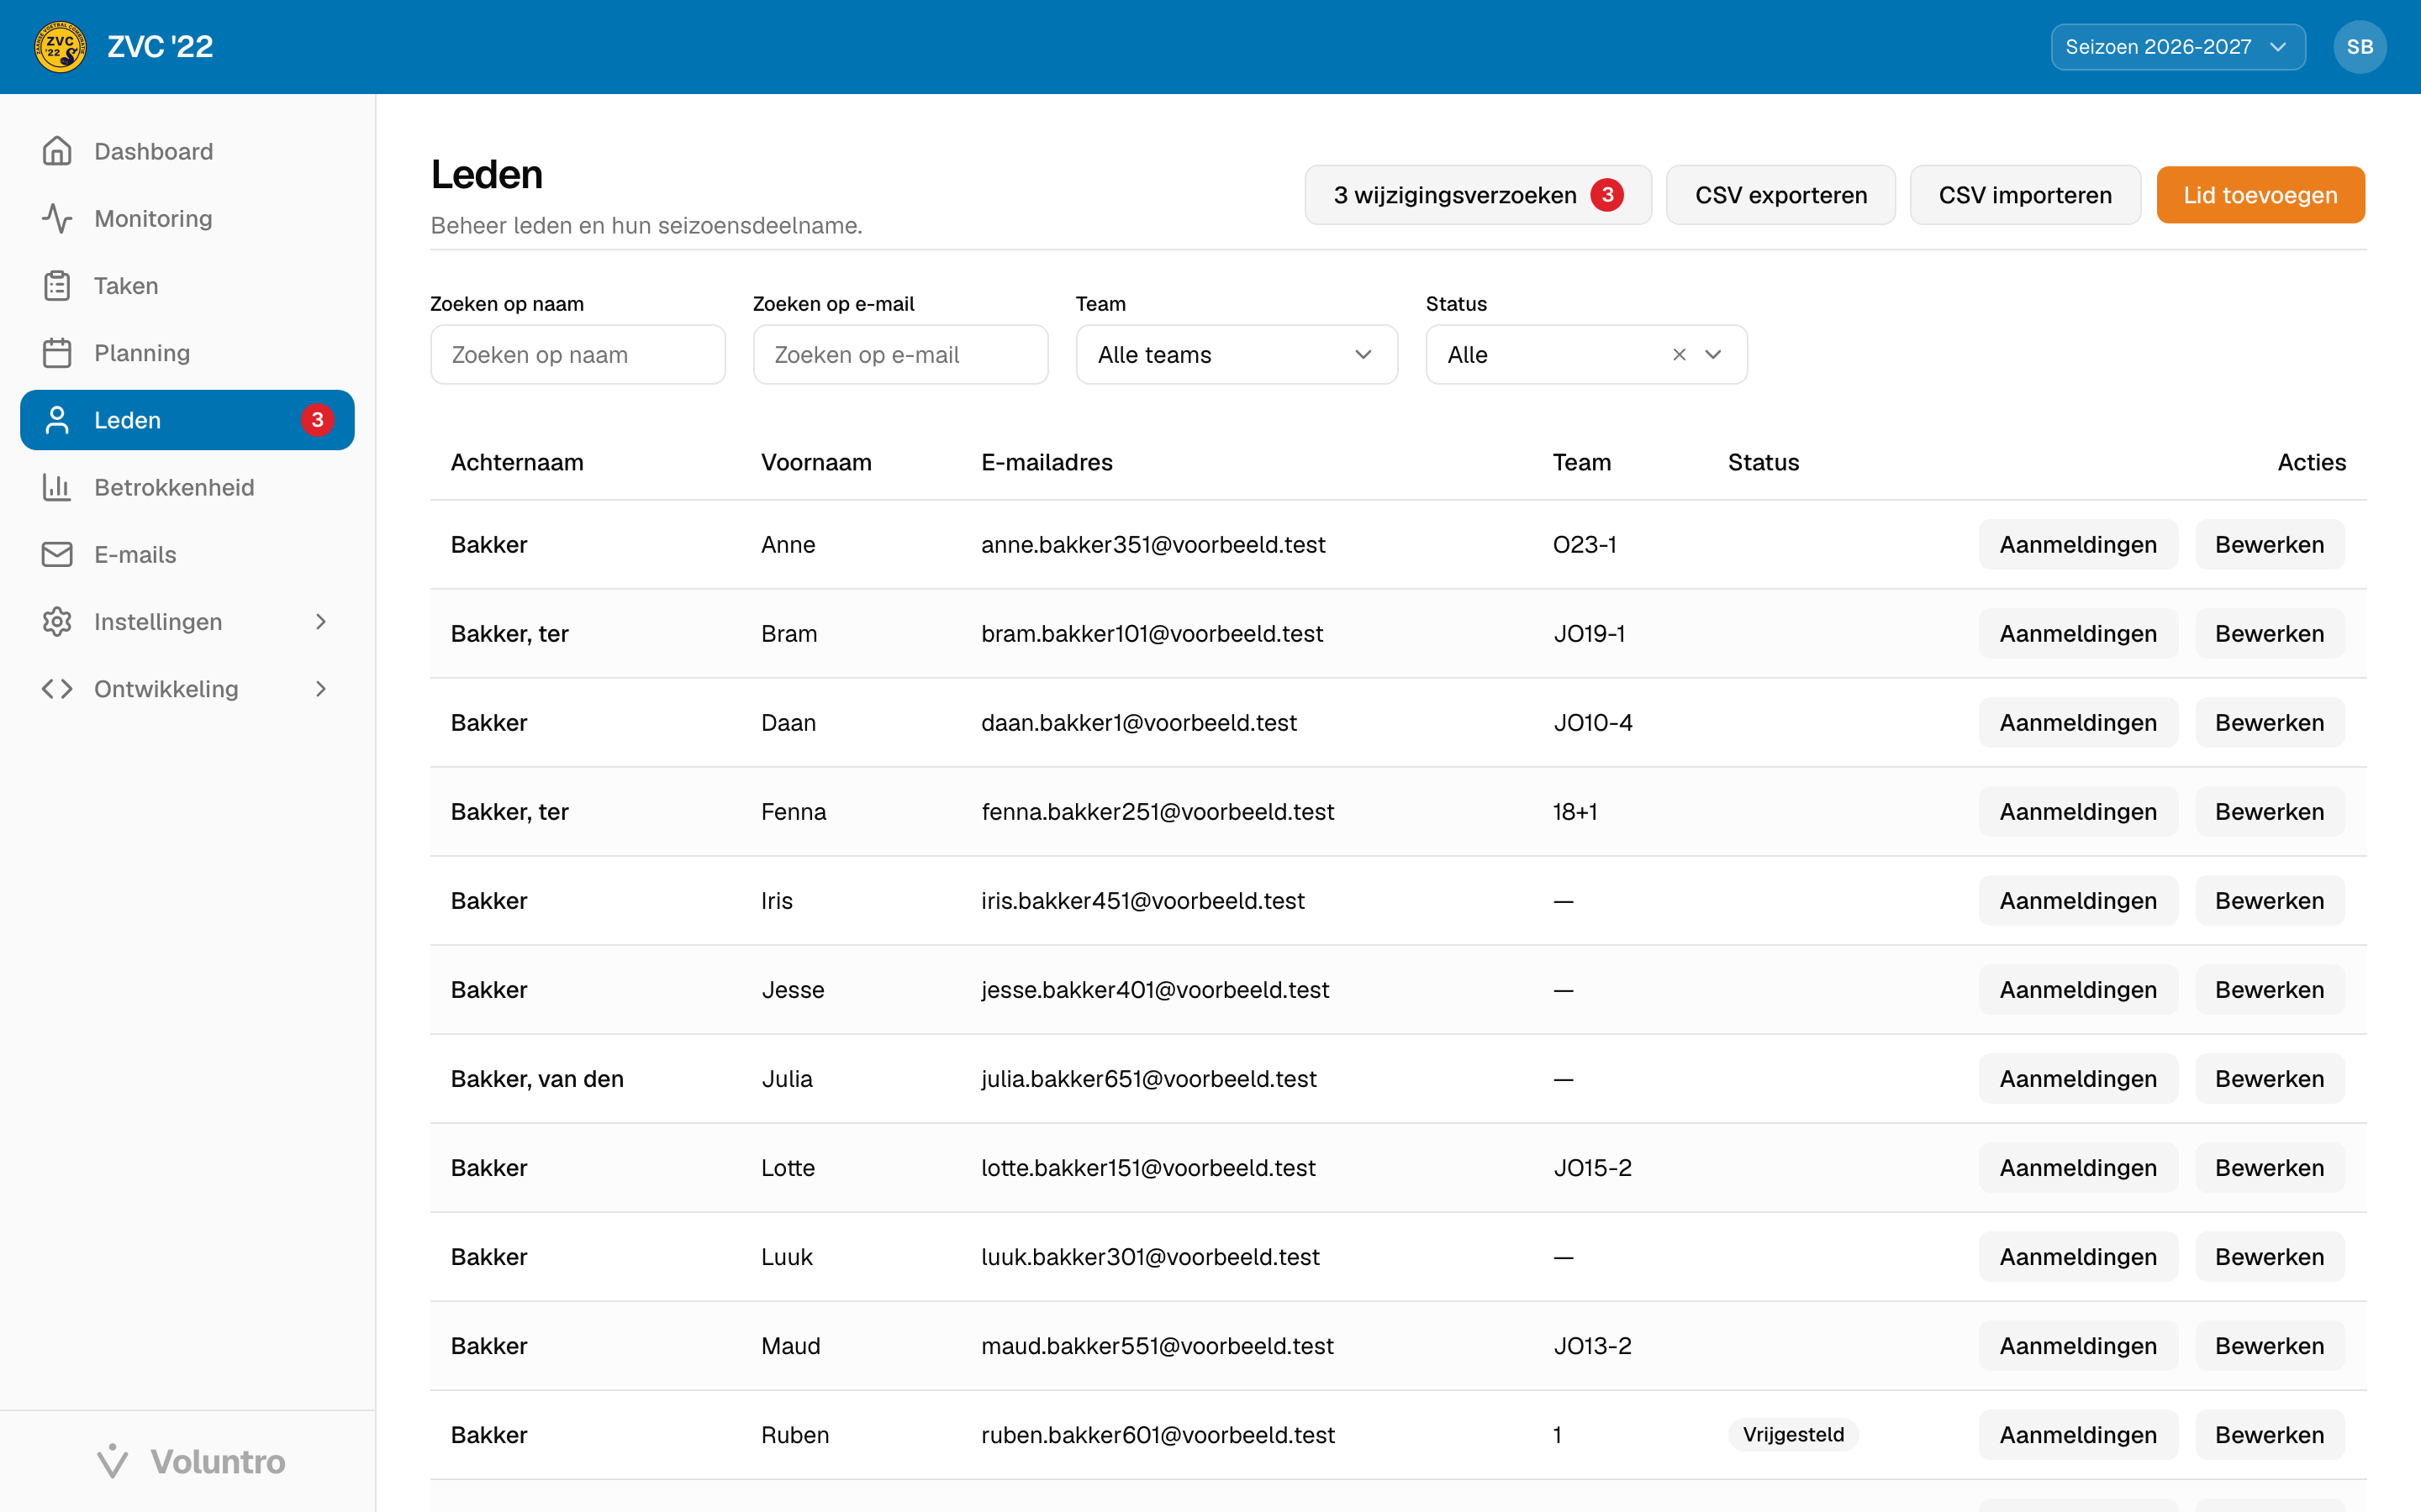Click the Vrijgesteld status badge
2421x1512 pixels.
[1793, 1434]
